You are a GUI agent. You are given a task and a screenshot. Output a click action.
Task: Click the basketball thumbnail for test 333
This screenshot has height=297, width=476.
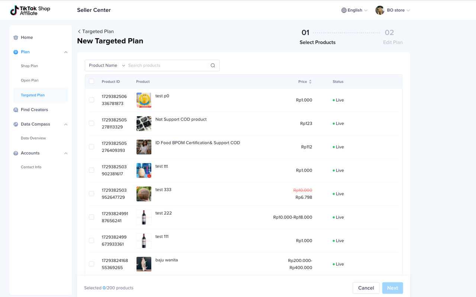[x=144, y=194]
